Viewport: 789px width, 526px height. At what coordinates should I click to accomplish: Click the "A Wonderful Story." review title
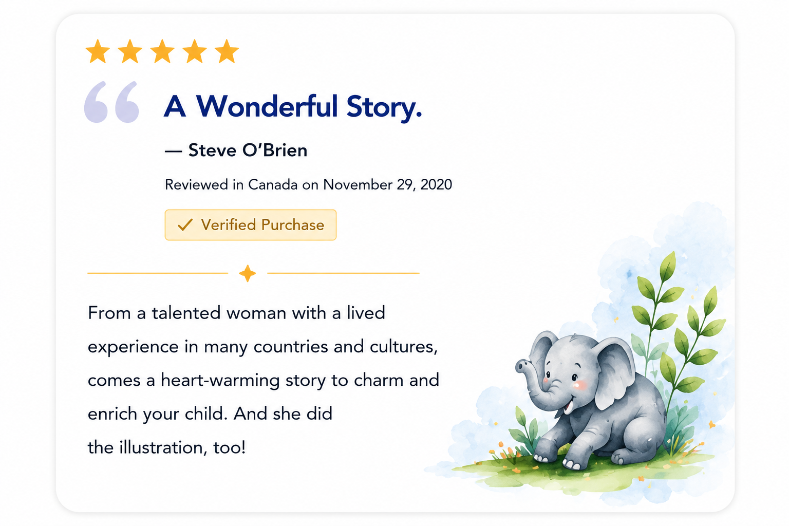[x=293, y=107]
